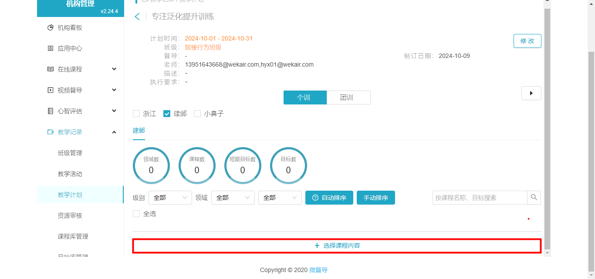Open 课程库管理 in the sidebar
595x279 pixels.
[x=73, y=237]
